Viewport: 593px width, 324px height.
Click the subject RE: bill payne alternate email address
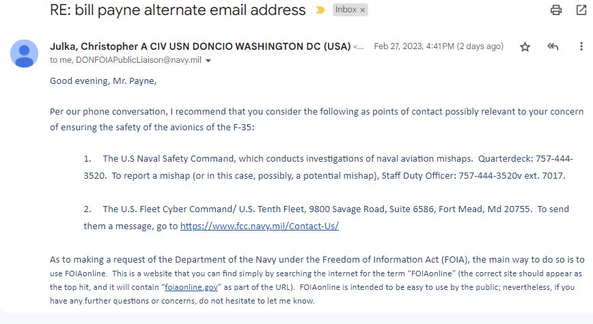tap(178, 10)
